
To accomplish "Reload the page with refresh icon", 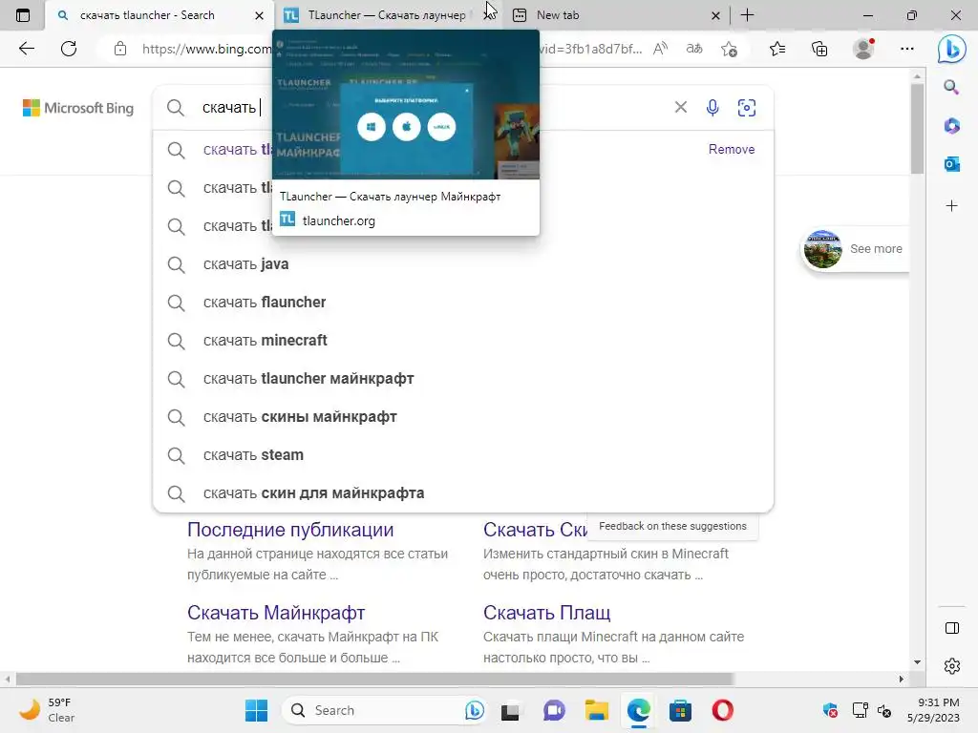I will point(69,49).
